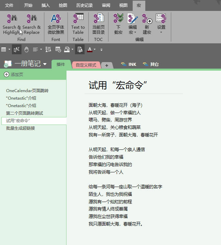This screenshot has width=221, height=245.
Task: Click the line 愿我有情人终成眷属
Action: point(108,209)
